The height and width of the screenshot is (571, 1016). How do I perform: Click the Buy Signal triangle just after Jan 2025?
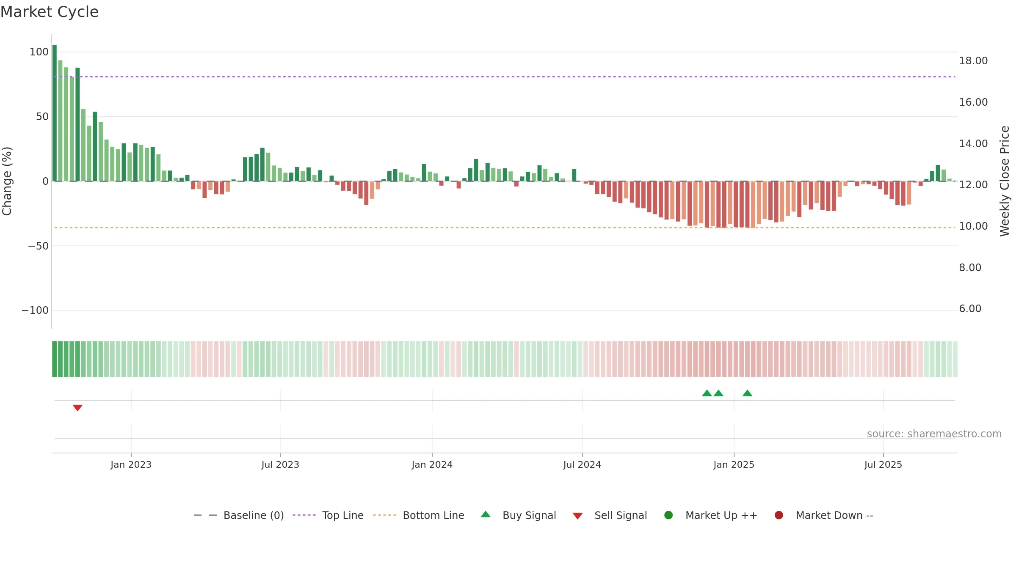coord(747,393)
